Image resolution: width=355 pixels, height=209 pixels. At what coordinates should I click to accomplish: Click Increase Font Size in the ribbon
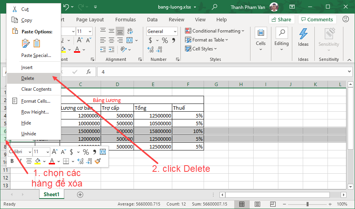(x=80, y=40)
